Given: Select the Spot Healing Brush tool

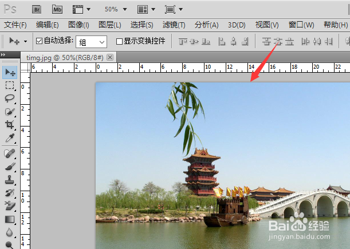Looking at the screenshot, I should 10,153.
